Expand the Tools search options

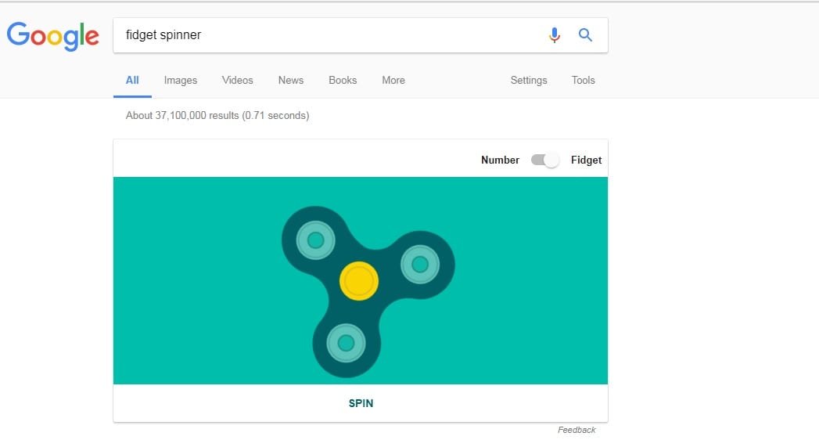[x=583, y=80]
